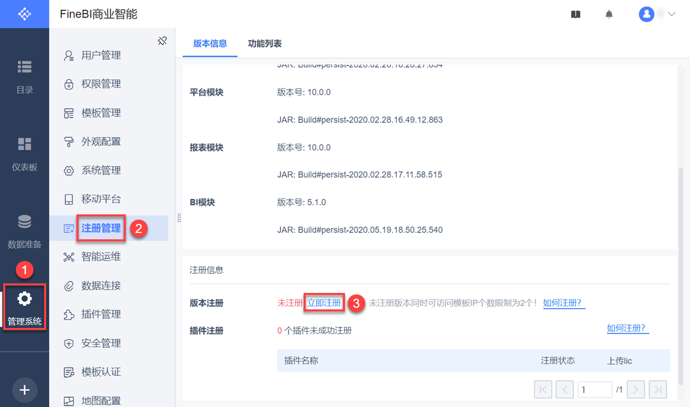
Task: Click the user avatar icon
Action: (646, 14)
